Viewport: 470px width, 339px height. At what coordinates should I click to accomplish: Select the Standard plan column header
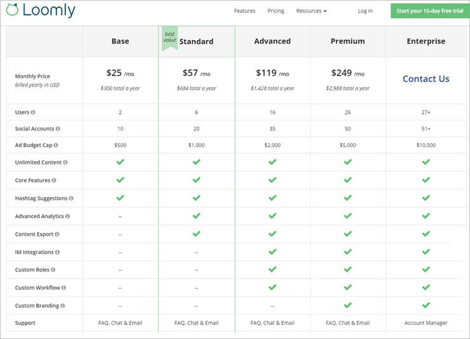[196, 41]
